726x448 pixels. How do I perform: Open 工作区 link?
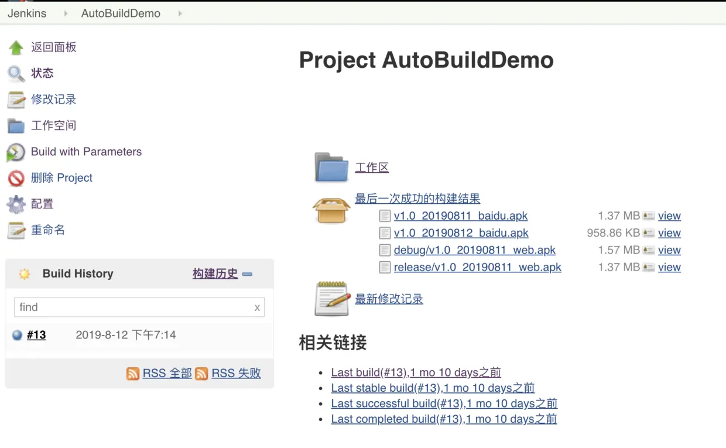coord(372,167)
